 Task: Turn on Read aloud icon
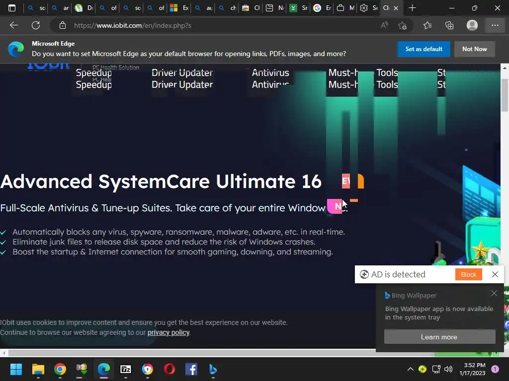pyautogui.click(x=384, y=25)
